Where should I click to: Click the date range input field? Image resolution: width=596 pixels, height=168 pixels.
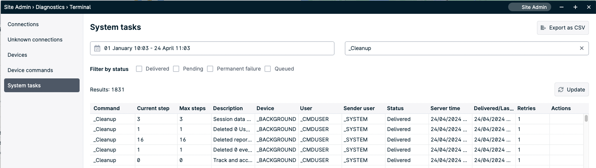coord(212,48)
